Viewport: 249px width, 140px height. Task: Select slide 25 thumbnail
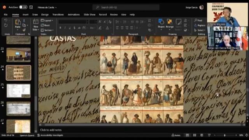[18, 91]
